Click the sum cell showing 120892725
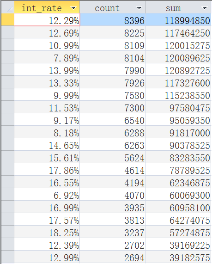 coord(178,69)
